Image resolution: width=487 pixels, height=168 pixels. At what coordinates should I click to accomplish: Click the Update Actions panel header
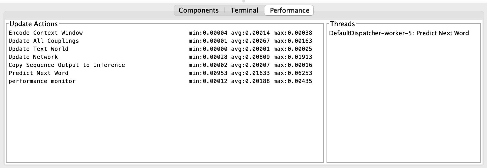33,24
